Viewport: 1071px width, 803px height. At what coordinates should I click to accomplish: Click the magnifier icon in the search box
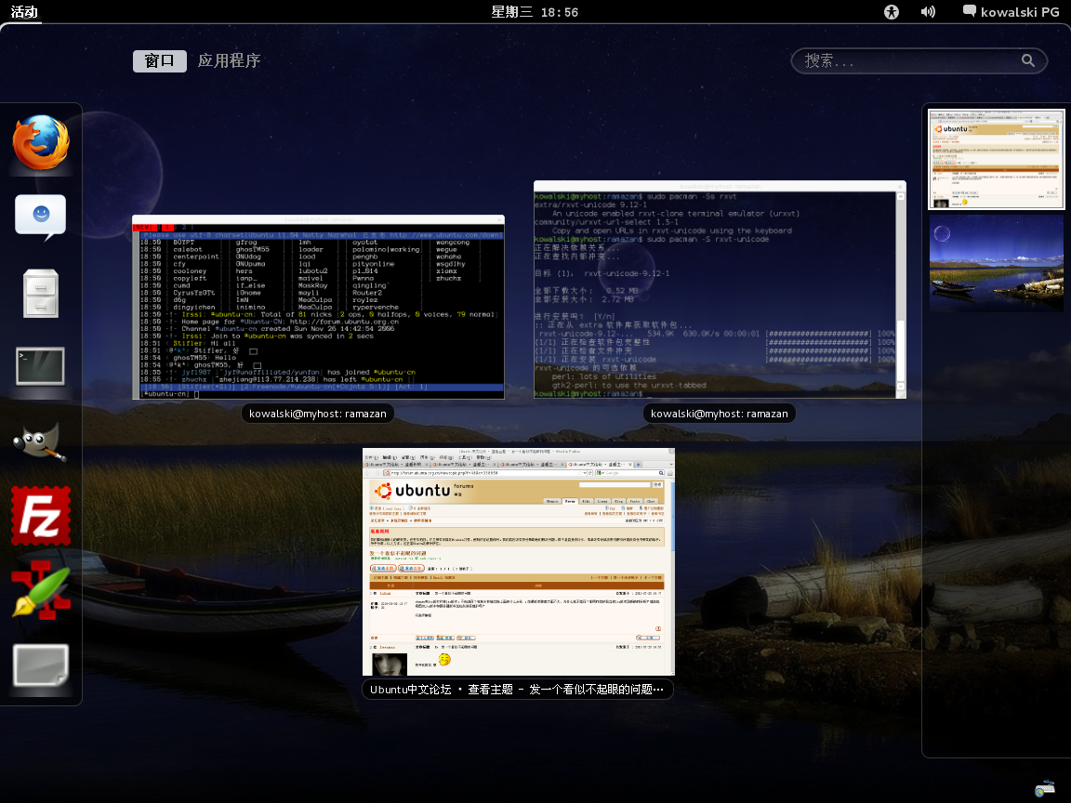tap(1028, 60)
